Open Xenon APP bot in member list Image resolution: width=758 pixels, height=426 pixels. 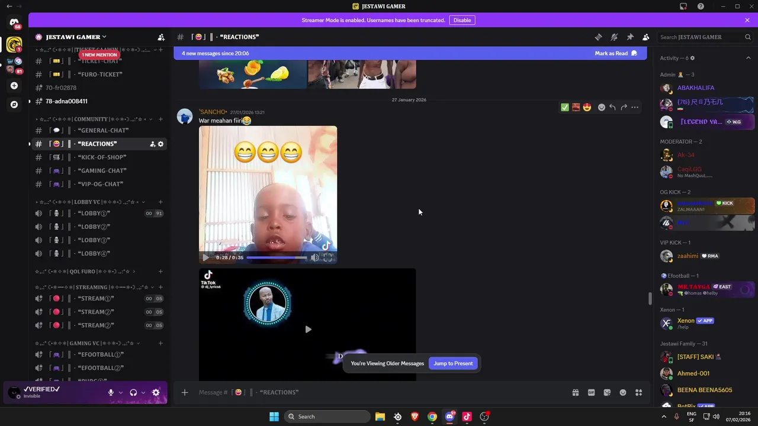(x=706, y=323)
